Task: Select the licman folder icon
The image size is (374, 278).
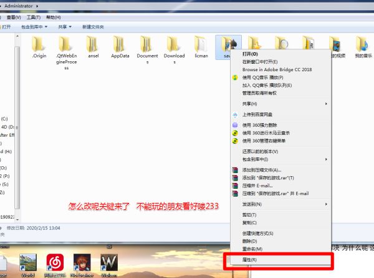Action: pyautogui.click(x=201, y=44)
